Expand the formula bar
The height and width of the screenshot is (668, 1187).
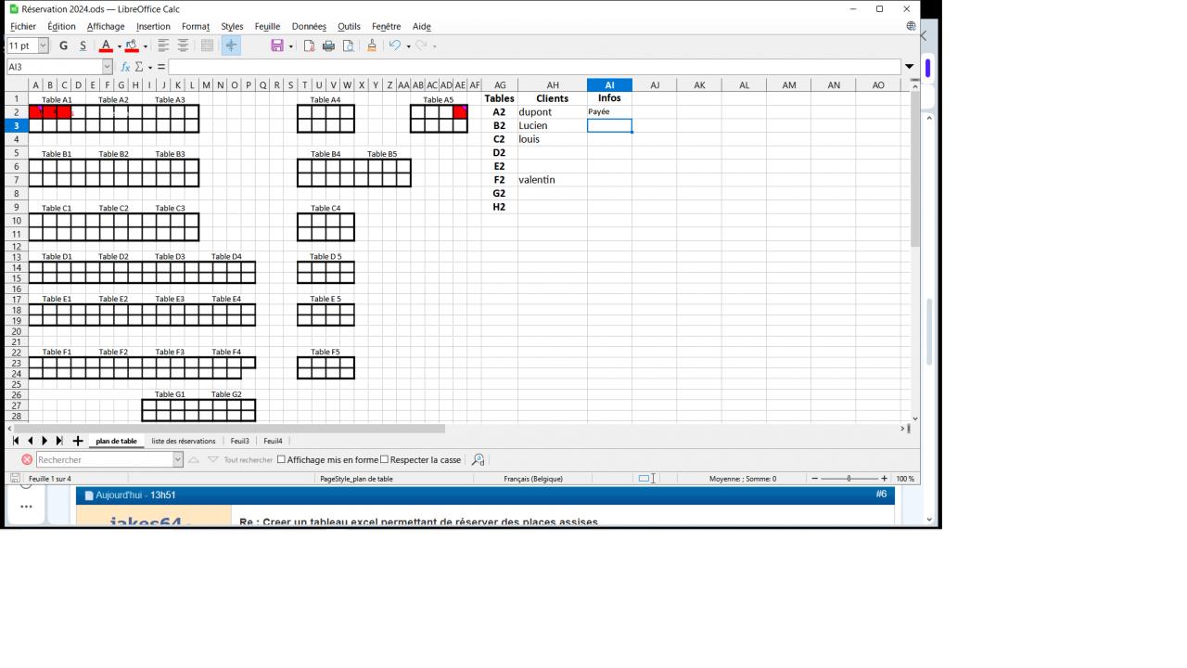[909, 67]
